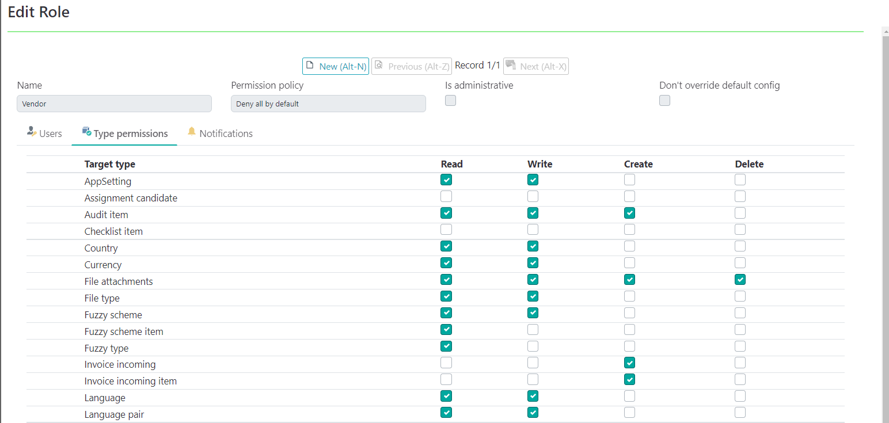889x423 pixels.
Task: Select the File attachments row label
Action: [119, 281]
